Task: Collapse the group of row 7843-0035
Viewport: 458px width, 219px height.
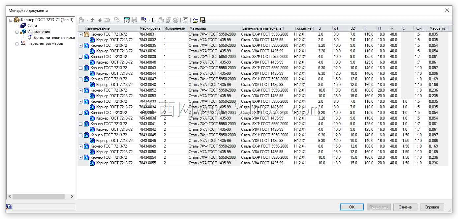Action: (x=81, y=45)
